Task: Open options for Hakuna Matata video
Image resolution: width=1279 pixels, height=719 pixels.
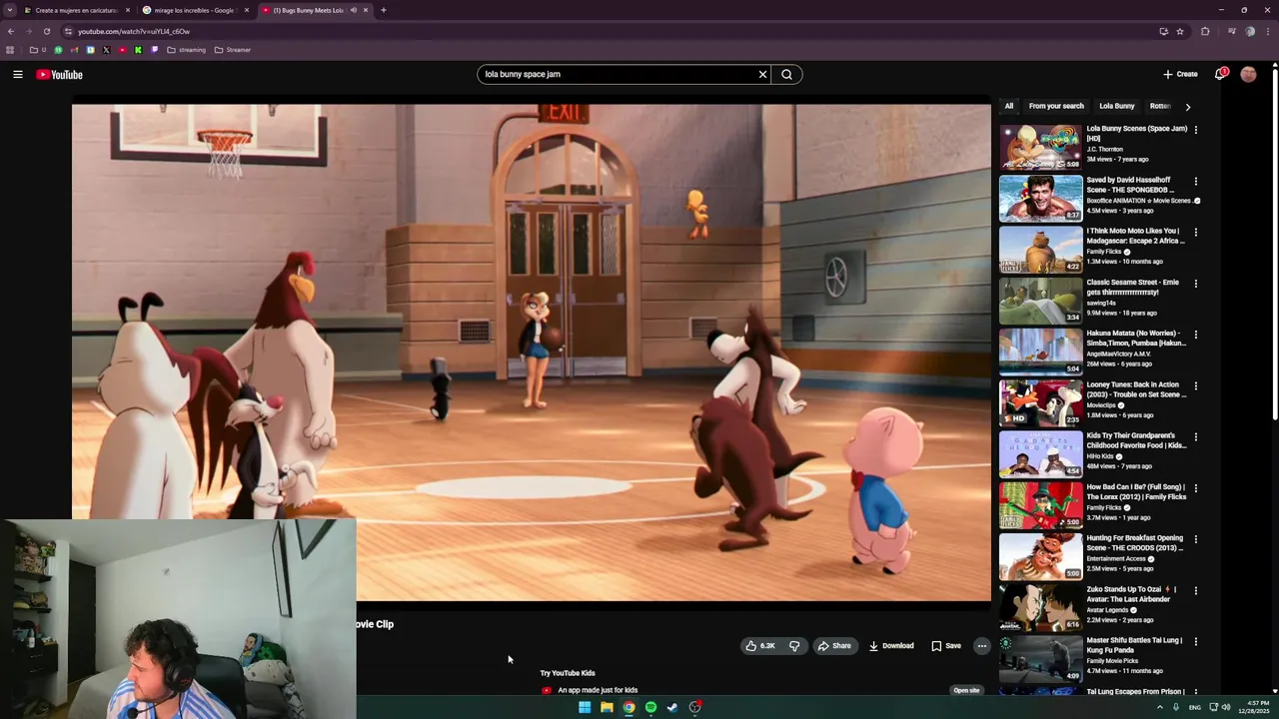Action: [1195, 335]
